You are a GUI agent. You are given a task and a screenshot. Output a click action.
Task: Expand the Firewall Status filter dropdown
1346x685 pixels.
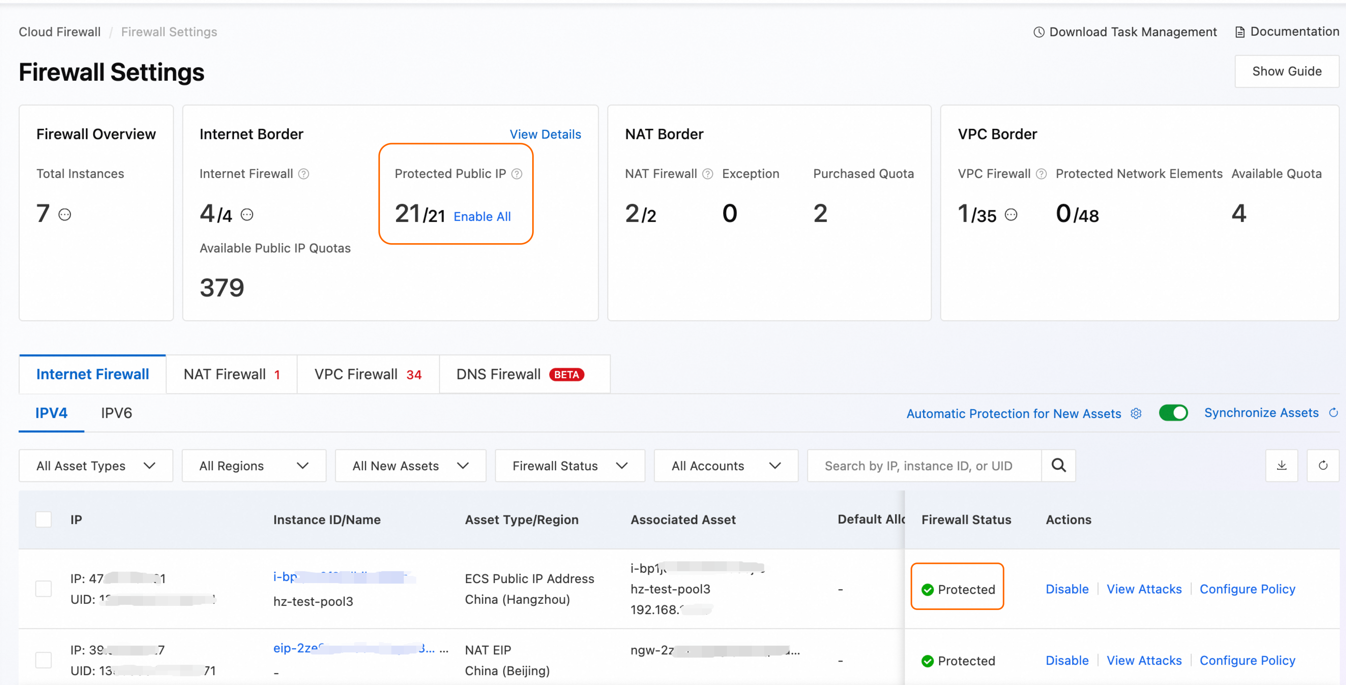click(x=569, y=466)
